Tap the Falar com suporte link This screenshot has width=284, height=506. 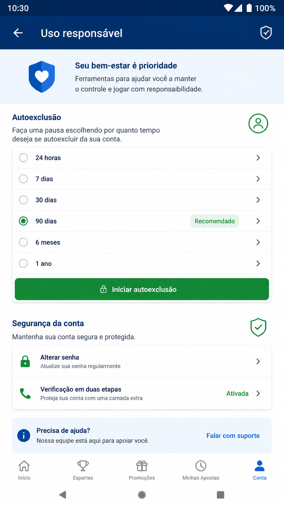[233, 435]
